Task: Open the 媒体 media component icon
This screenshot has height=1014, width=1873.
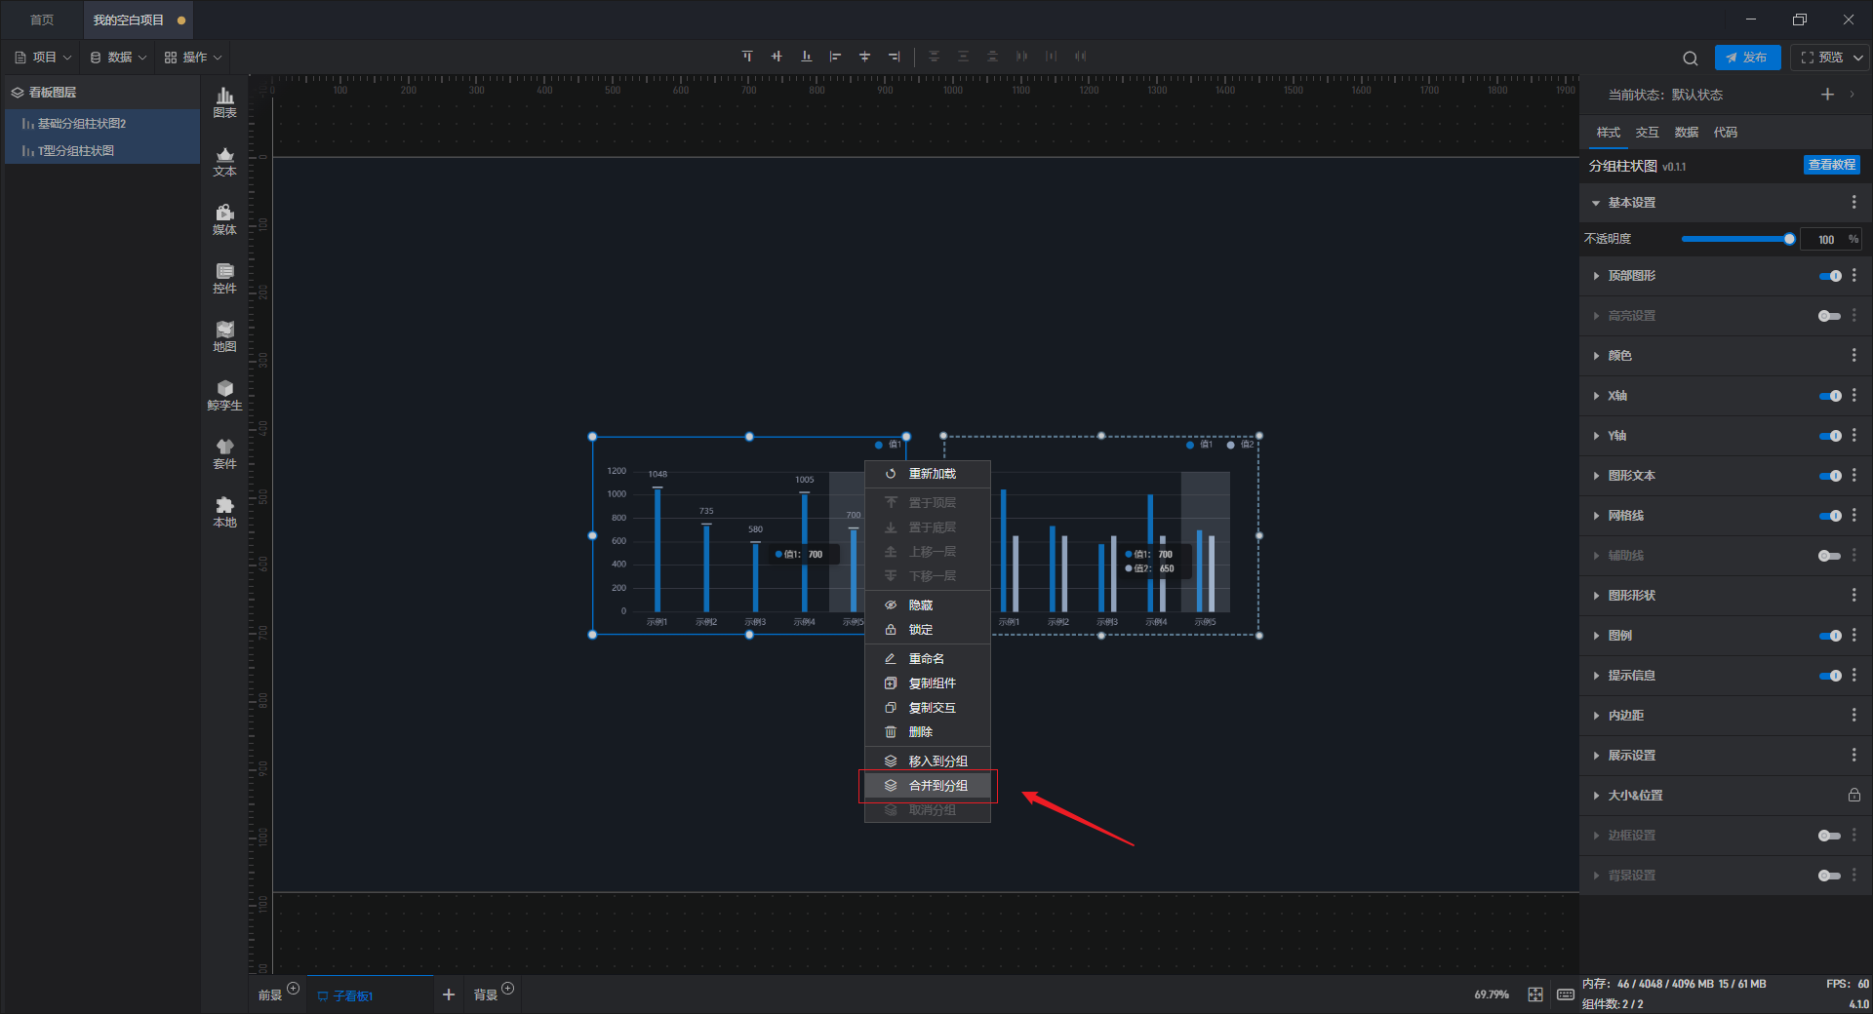Action: coord(224,218)
